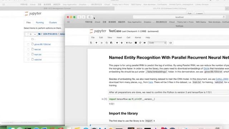Go back using the Safari back arrow in the front window
The width and height of the screenshot is (229, 129).
point(79,17)
